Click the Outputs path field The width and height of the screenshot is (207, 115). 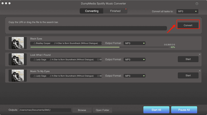click(45, 110)
